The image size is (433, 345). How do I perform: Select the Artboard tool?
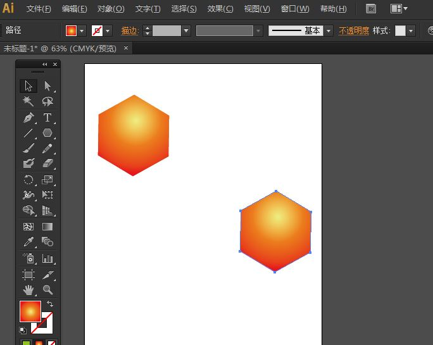click(x=28, y=275)
